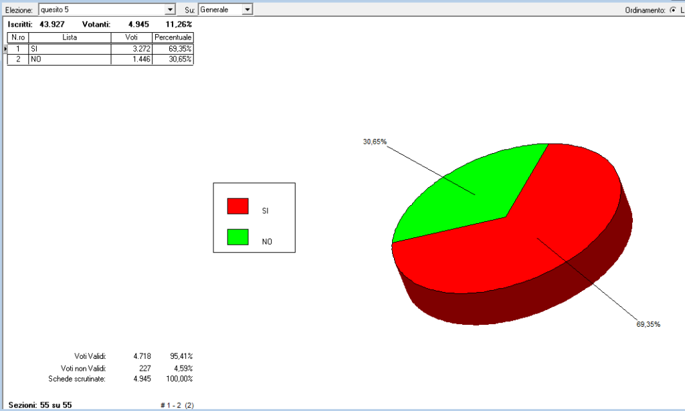Click the SI votes cell 3.272
This screenshot has width=685, height=411.
pos(131,49)
